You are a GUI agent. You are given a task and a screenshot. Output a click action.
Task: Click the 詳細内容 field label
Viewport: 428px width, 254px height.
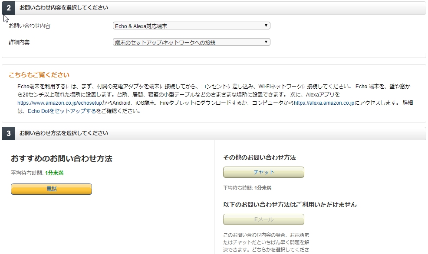click(x=19, y=42)
